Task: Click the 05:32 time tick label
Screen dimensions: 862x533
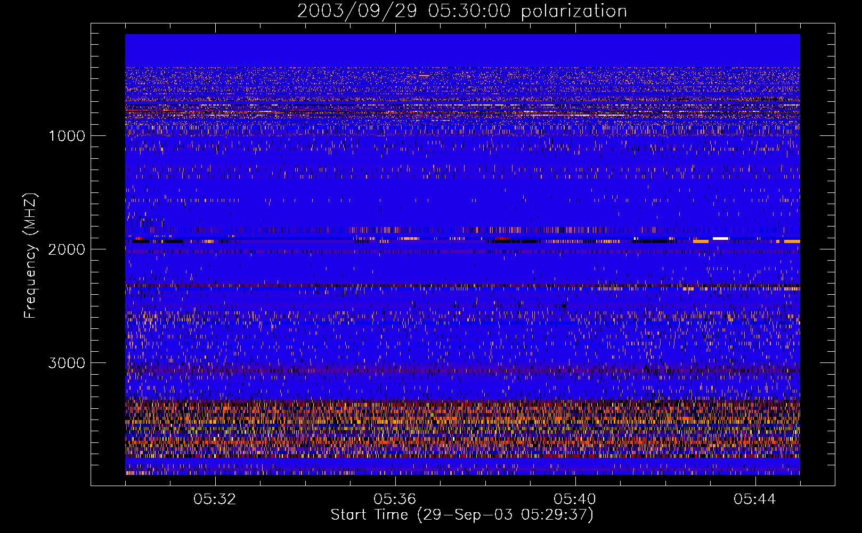Action: [215, 499]
